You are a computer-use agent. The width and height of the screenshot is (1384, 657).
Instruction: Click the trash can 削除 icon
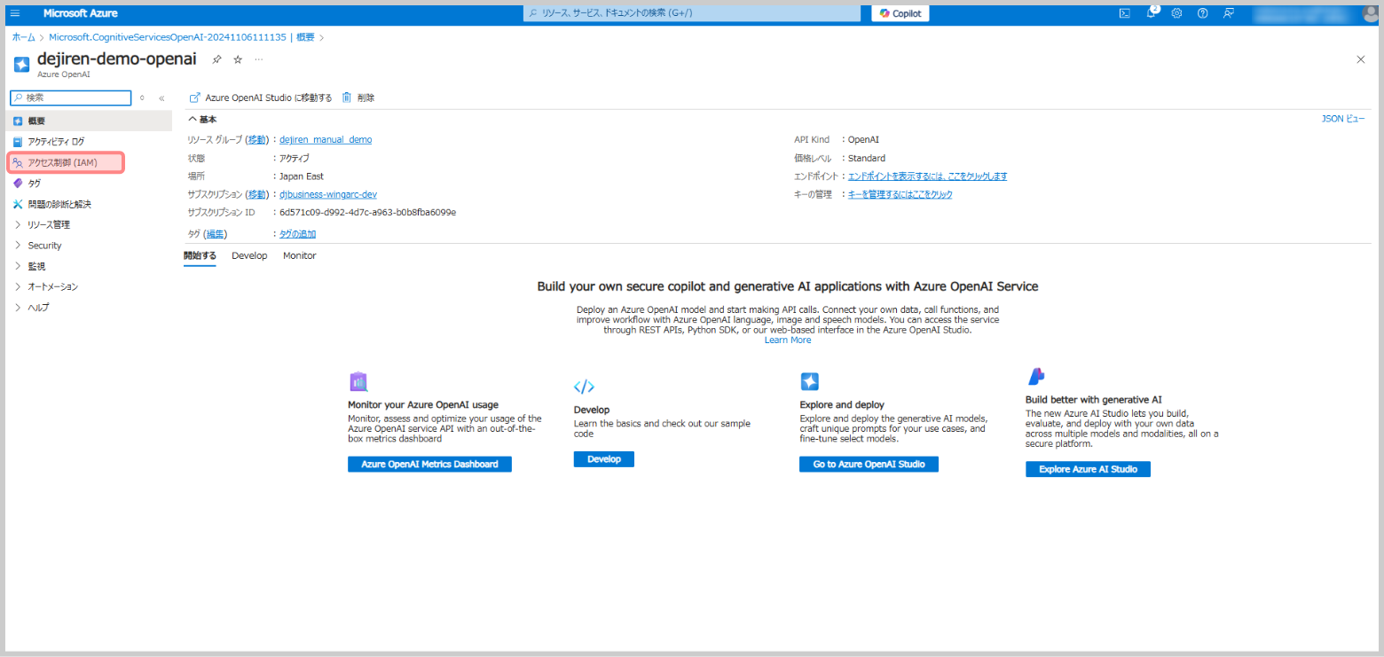pyautogui.click(x=347, y=98)
